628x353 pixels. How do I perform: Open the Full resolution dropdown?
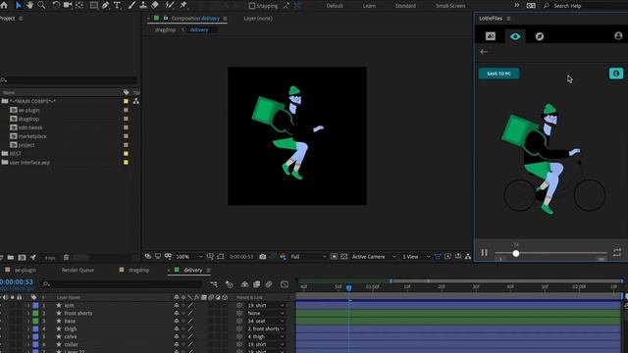click(x=308, y=257)
